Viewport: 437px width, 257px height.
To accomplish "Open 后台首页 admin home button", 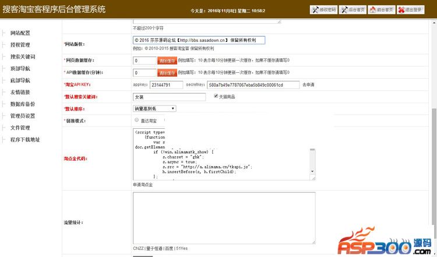I will coord(353,10).
